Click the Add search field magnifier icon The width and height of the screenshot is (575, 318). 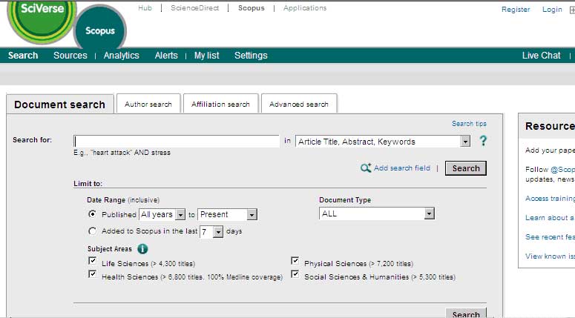(365, 168)
